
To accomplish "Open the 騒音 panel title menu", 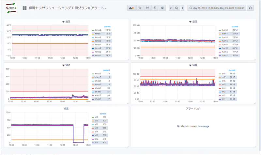I will tap(194, 65).
